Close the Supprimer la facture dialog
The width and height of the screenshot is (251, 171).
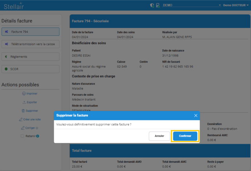(x=196, y=115)
